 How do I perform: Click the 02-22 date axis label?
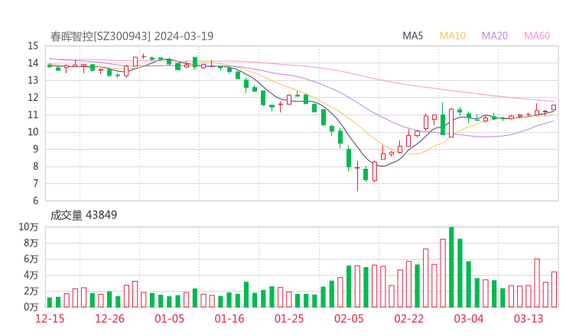(408, 318)
